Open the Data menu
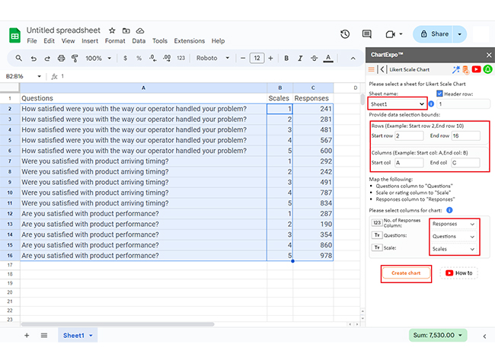This screenshot has height=360, width=495. 139,41
